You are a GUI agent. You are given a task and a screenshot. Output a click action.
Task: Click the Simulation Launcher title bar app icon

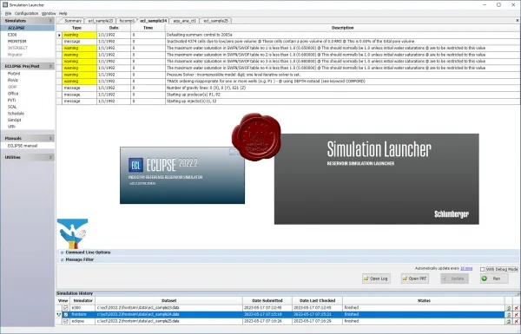[5, 4]
